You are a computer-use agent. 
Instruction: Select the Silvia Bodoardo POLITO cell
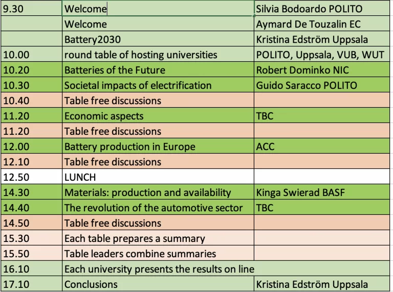click(322, 9)
